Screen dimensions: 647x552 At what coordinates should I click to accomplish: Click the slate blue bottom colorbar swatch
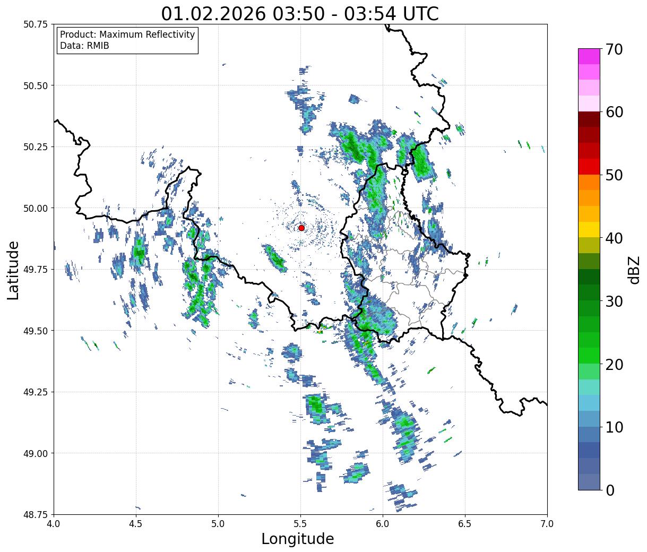click(589, 481)
